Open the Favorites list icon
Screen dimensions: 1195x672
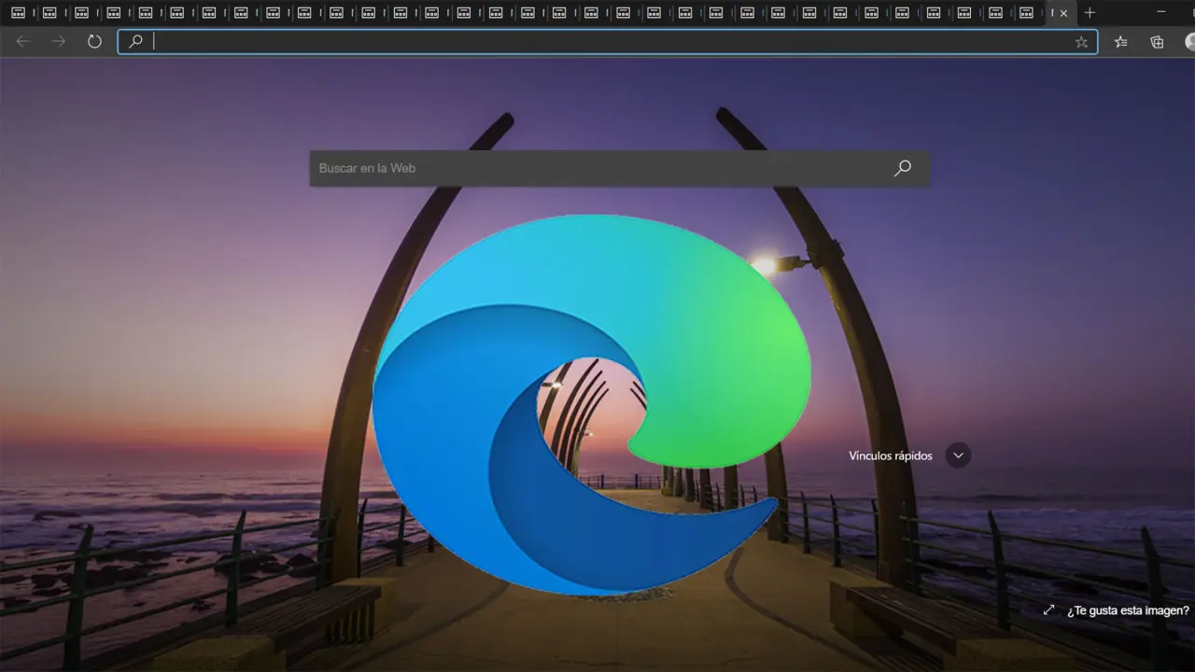pyautogui.click(x=1121, y=42)
